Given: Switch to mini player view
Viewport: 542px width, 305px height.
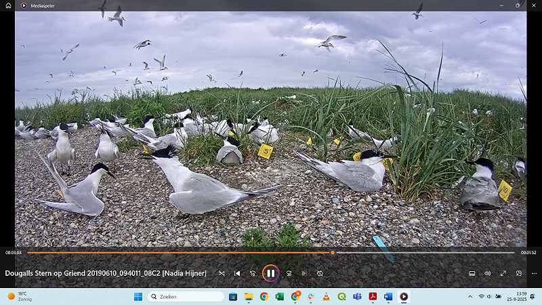Looking at the screenshot, I should coord(519,273).
